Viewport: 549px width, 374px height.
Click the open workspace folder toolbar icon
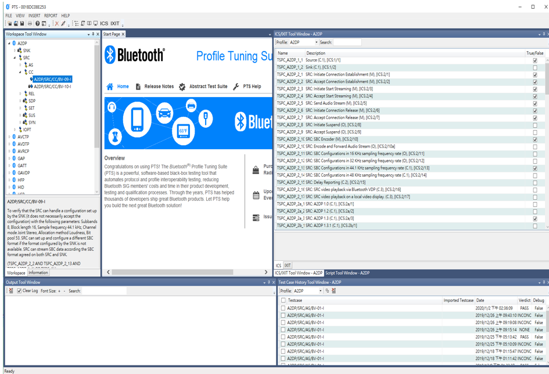[10, 23]
